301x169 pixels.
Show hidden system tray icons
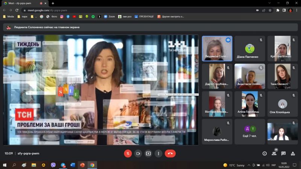(249, 165)
